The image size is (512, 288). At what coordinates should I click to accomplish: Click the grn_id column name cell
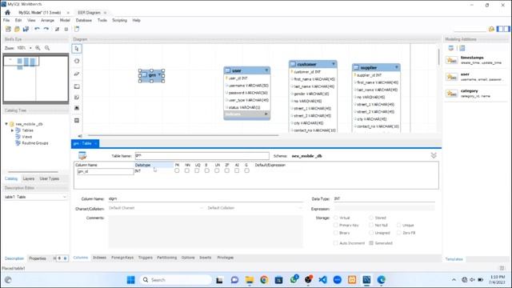105,171
